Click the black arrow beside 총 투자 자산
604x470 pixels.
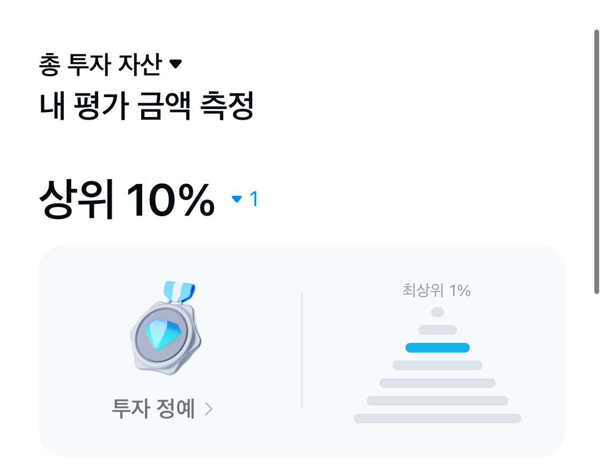pos(176,64)
